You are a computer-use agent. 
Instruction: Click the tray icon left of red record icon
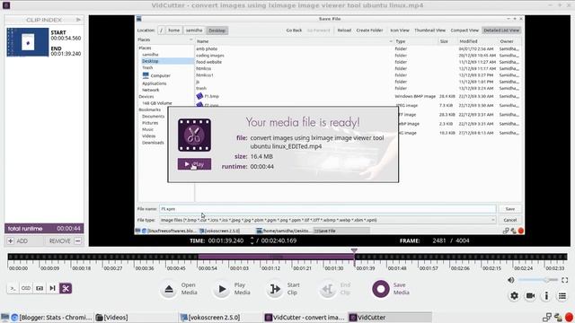pyautogui.click(x=558, y=318)
